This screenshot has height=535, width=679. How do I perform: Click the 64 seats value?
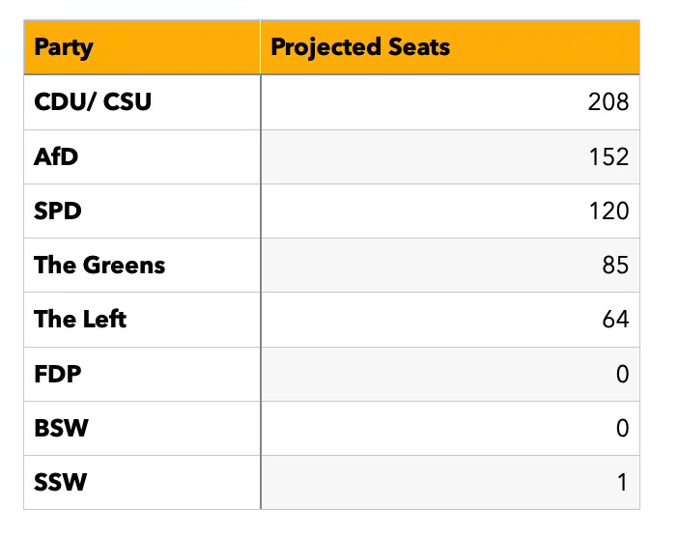(615, 320)
